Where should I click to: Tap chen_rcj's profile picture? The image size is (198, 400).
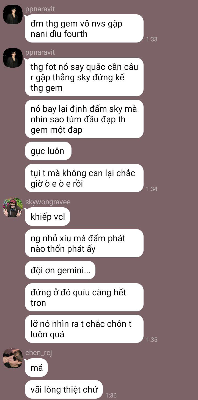point(13,358)
